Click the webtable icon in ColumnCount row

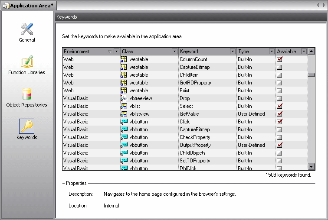click(124, 59)
